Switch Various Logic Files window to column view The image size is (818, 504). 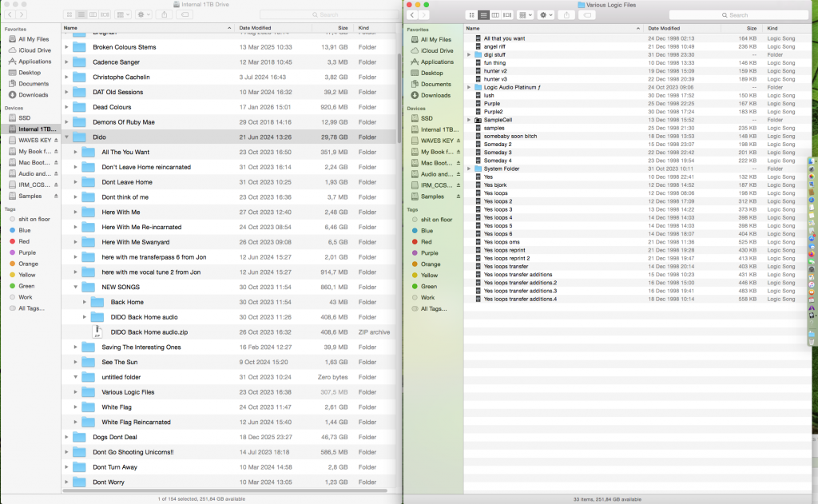[496, 15]
